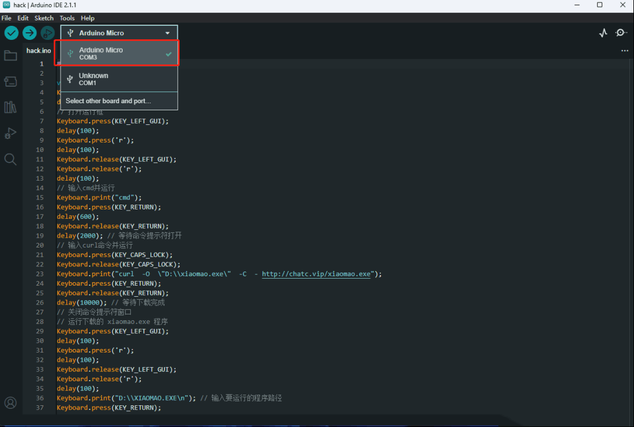This screenshot has width=634, height=427.
Task: Click Keyboard.release(KEY_CAPS_LOCK) line
Action: [x=119, y=264]
